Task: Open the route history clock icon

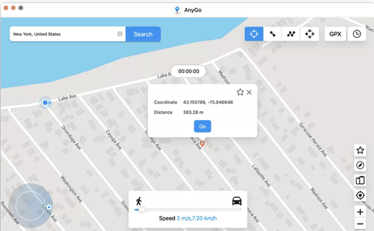Action: click(357, 34)
